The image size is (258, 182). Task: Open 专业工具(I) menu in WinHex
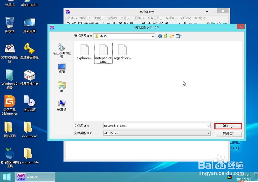click(155, 18)
